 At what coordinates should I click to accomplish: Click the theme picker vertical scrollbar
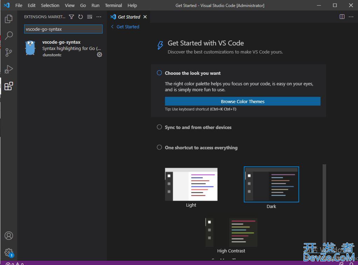click(x=324, y=205)
